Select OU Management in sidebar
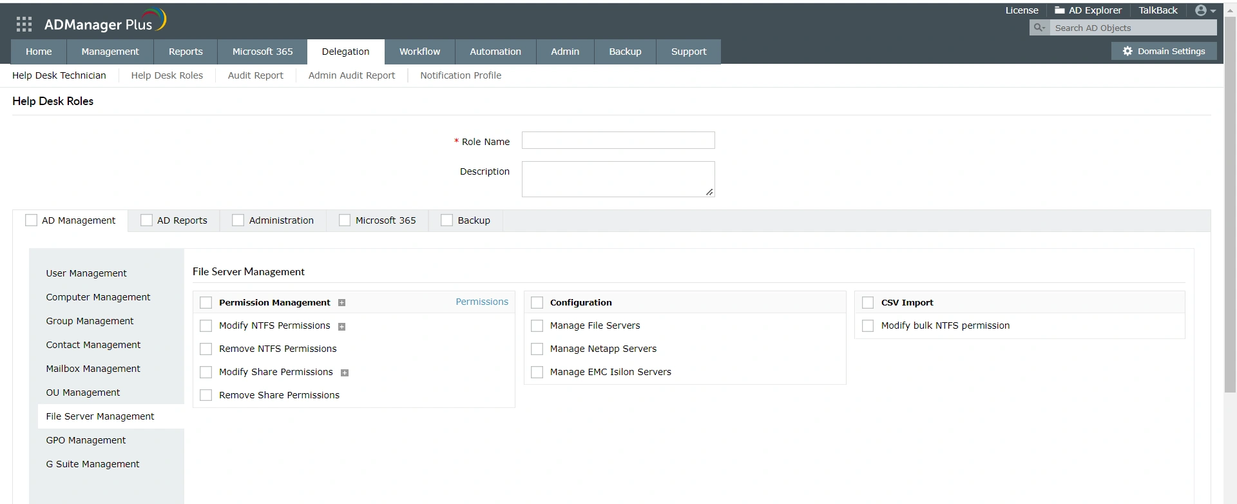 [82, 393]
